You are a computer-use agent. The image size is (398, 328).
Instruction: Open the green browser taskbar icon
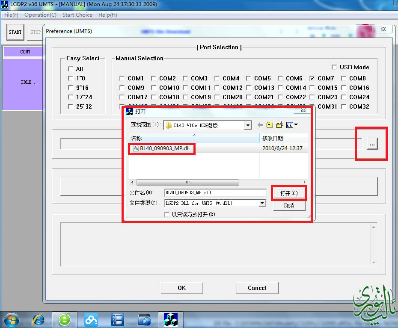[65, 320]
